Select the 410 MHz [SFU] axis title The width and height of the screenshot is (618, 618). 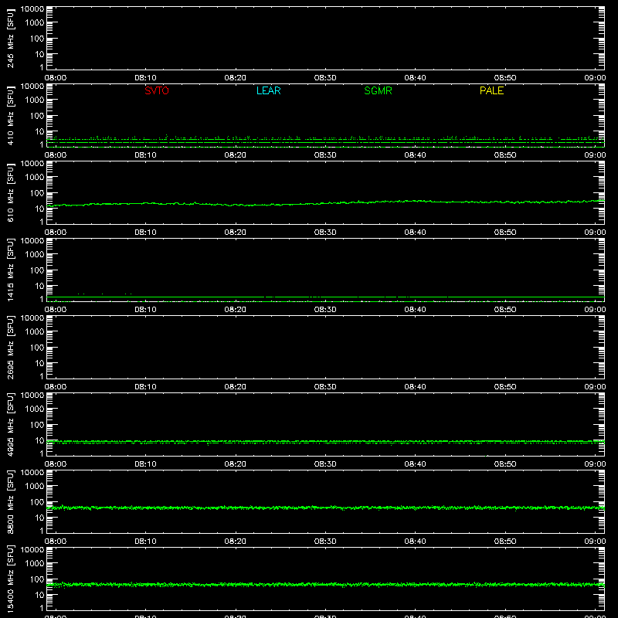point(10,115)
